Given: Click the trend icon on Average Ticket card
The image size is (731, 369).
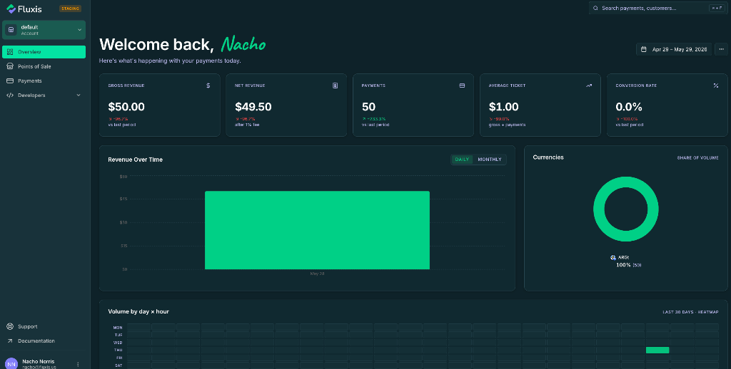Looking at the screenshot, I should click(589, 85).
